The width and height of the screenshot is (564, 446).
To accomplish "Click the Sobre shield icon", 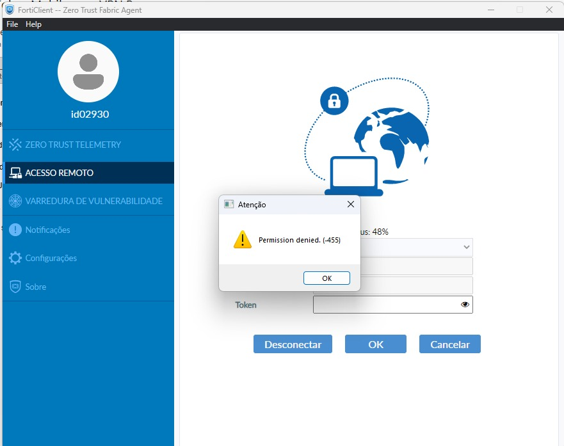I will tap(15, 287).
